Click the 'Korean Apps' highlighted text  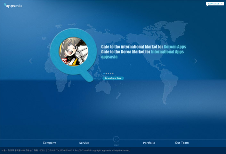(x=175, y=47)
